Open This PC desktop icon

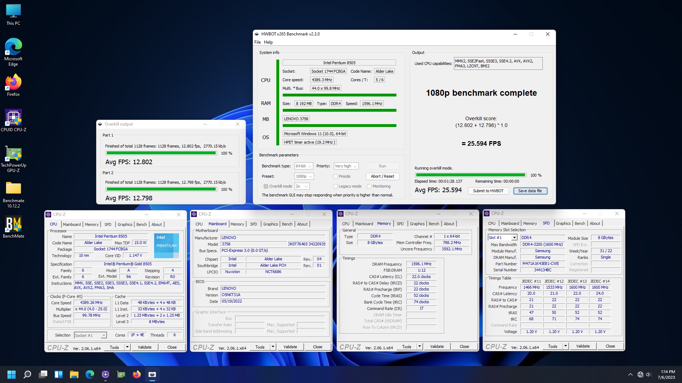pos(13,15)
